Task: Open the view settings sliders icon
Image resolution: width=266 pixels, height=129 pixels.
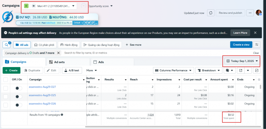Action: (x=257, y=45)
